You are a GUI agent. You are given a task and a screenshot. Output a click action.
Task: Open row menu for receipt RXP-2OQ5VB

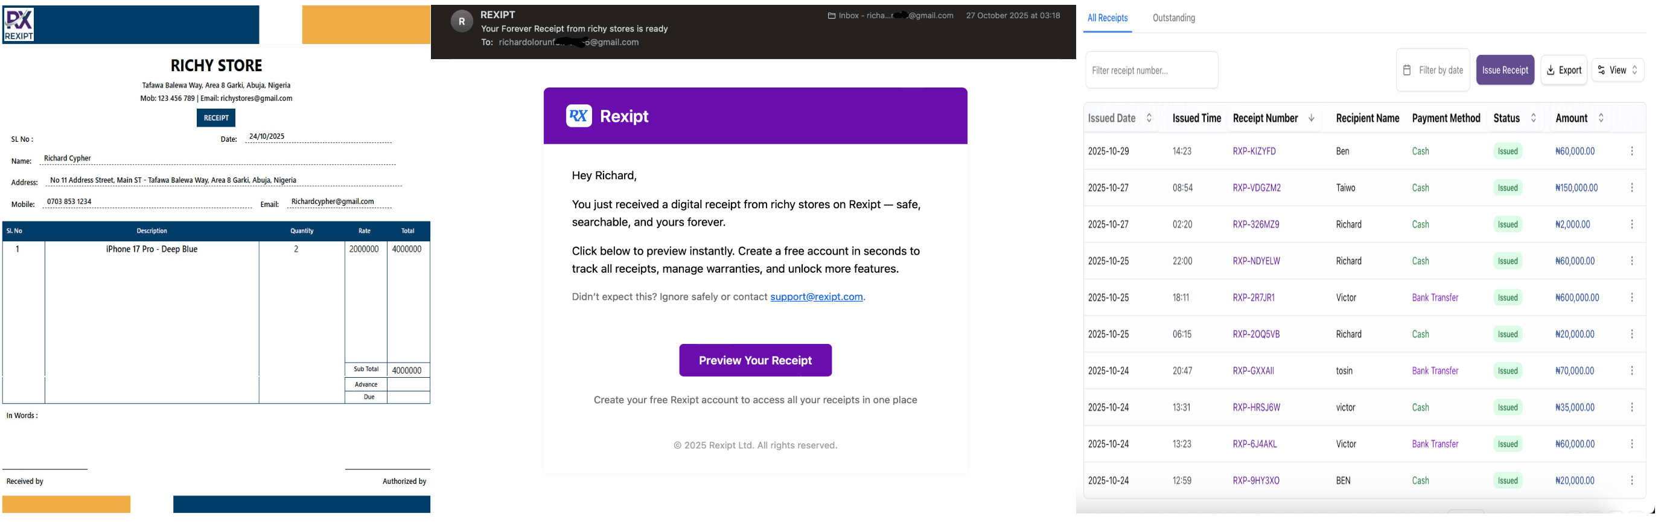coord(1631,334)
